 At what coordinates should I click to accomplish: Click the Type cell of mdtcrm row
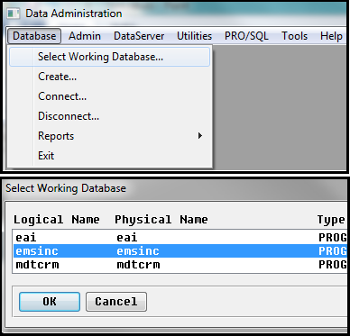(x=333, y=265)
